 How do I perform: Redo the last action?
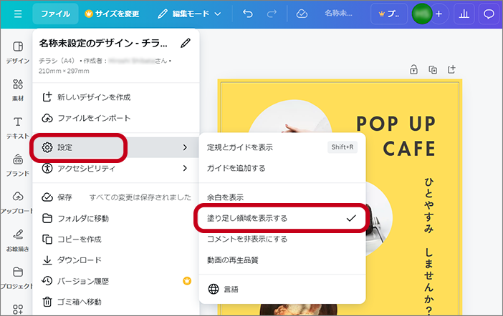(x=272, y=14)
